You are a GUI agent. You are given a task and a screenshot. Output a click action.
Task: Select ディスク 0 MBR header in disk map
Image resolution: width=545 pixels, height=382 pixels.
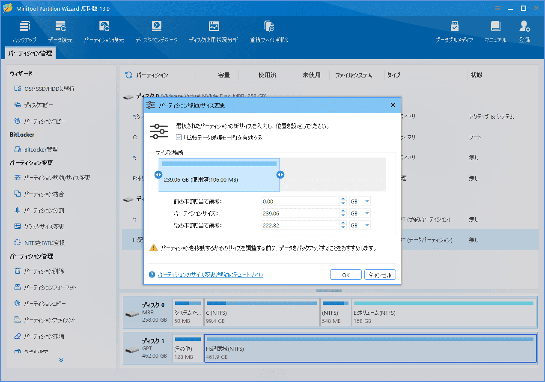click(148, 312)
